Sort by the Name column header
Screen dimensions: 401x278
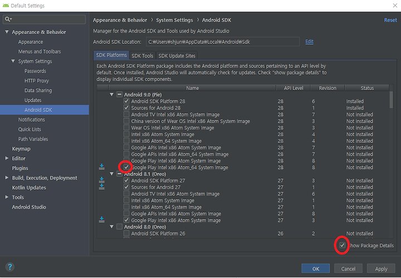coord(192,88)
